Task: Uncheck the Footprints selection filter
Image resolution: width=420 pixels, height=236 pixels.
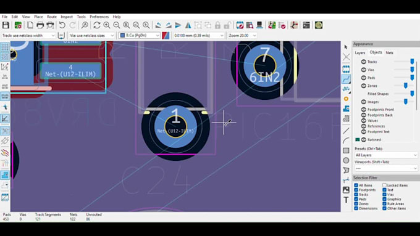Action: [356, 190]
